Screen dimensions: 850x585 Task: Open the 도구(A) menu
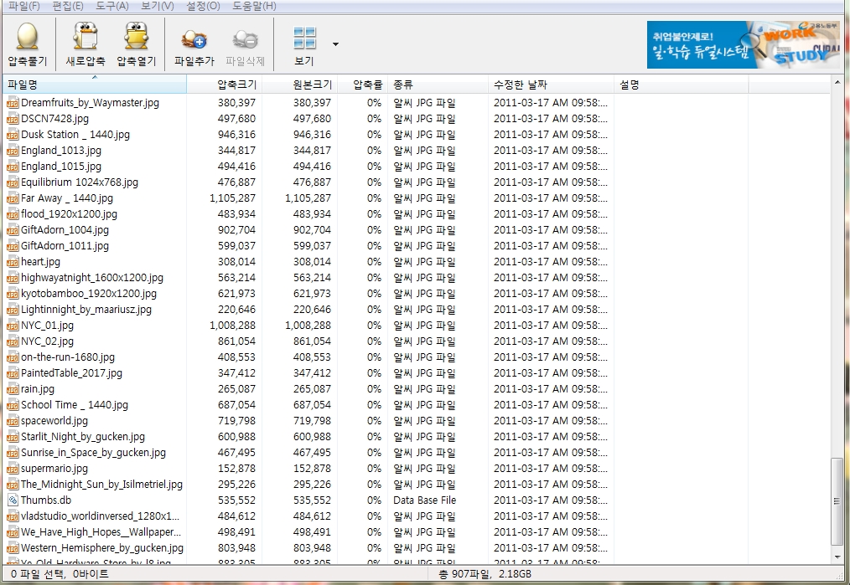click(112, 6)
